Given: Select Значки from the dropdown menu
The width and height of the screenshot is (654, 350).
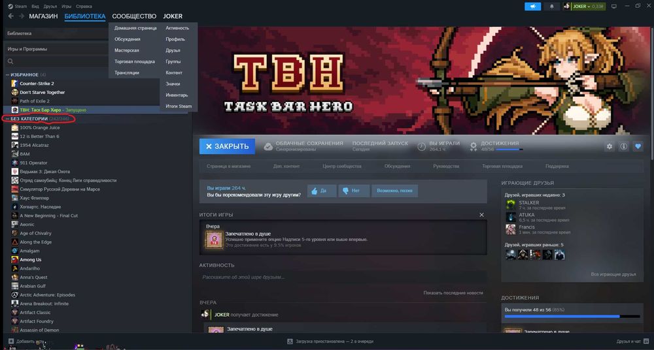Looking at the screenshot, I should coord(173,84).
